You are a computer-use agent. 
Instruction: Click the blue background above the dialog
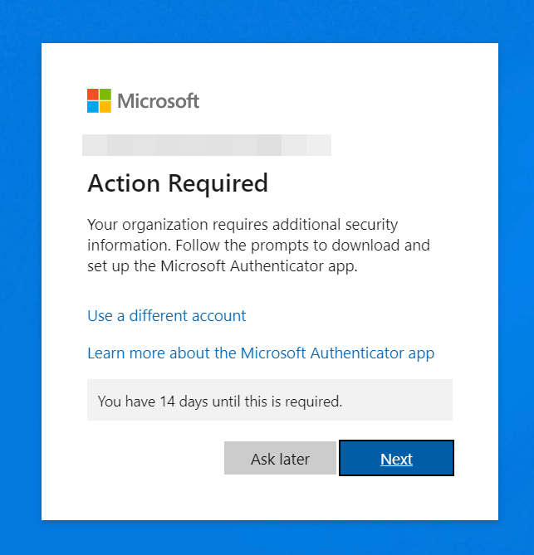[x=266, y=21]
